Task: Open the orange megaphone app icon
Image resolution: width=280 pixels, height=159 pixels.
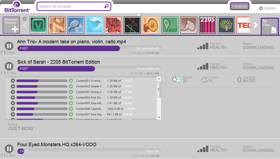Action: point(151,25)
